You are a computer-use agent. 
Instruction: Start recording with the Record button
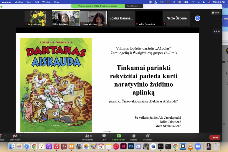134,138
